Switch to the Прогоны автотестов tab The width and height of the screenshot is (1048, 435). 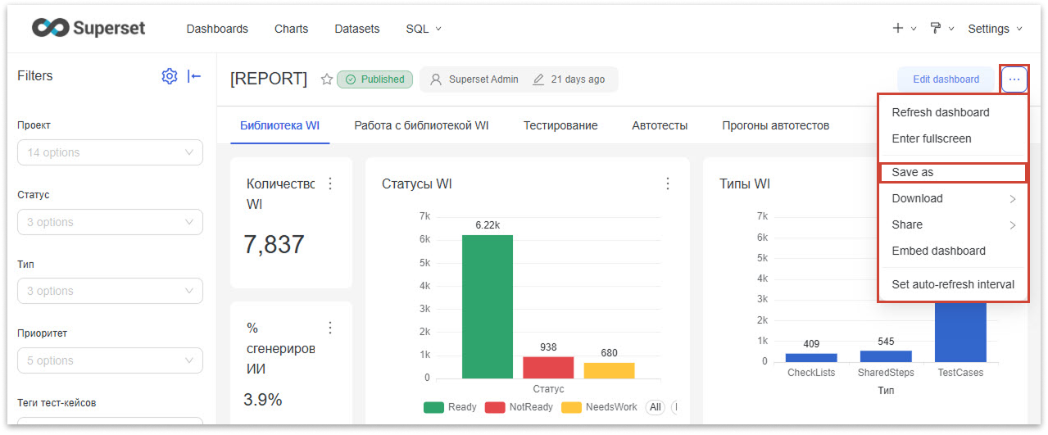pos(776,125)
